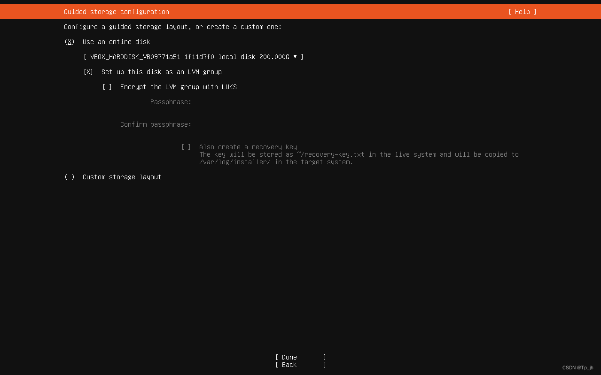
Task: Check 'Also create a recovery key'
Action: [186, 147]
